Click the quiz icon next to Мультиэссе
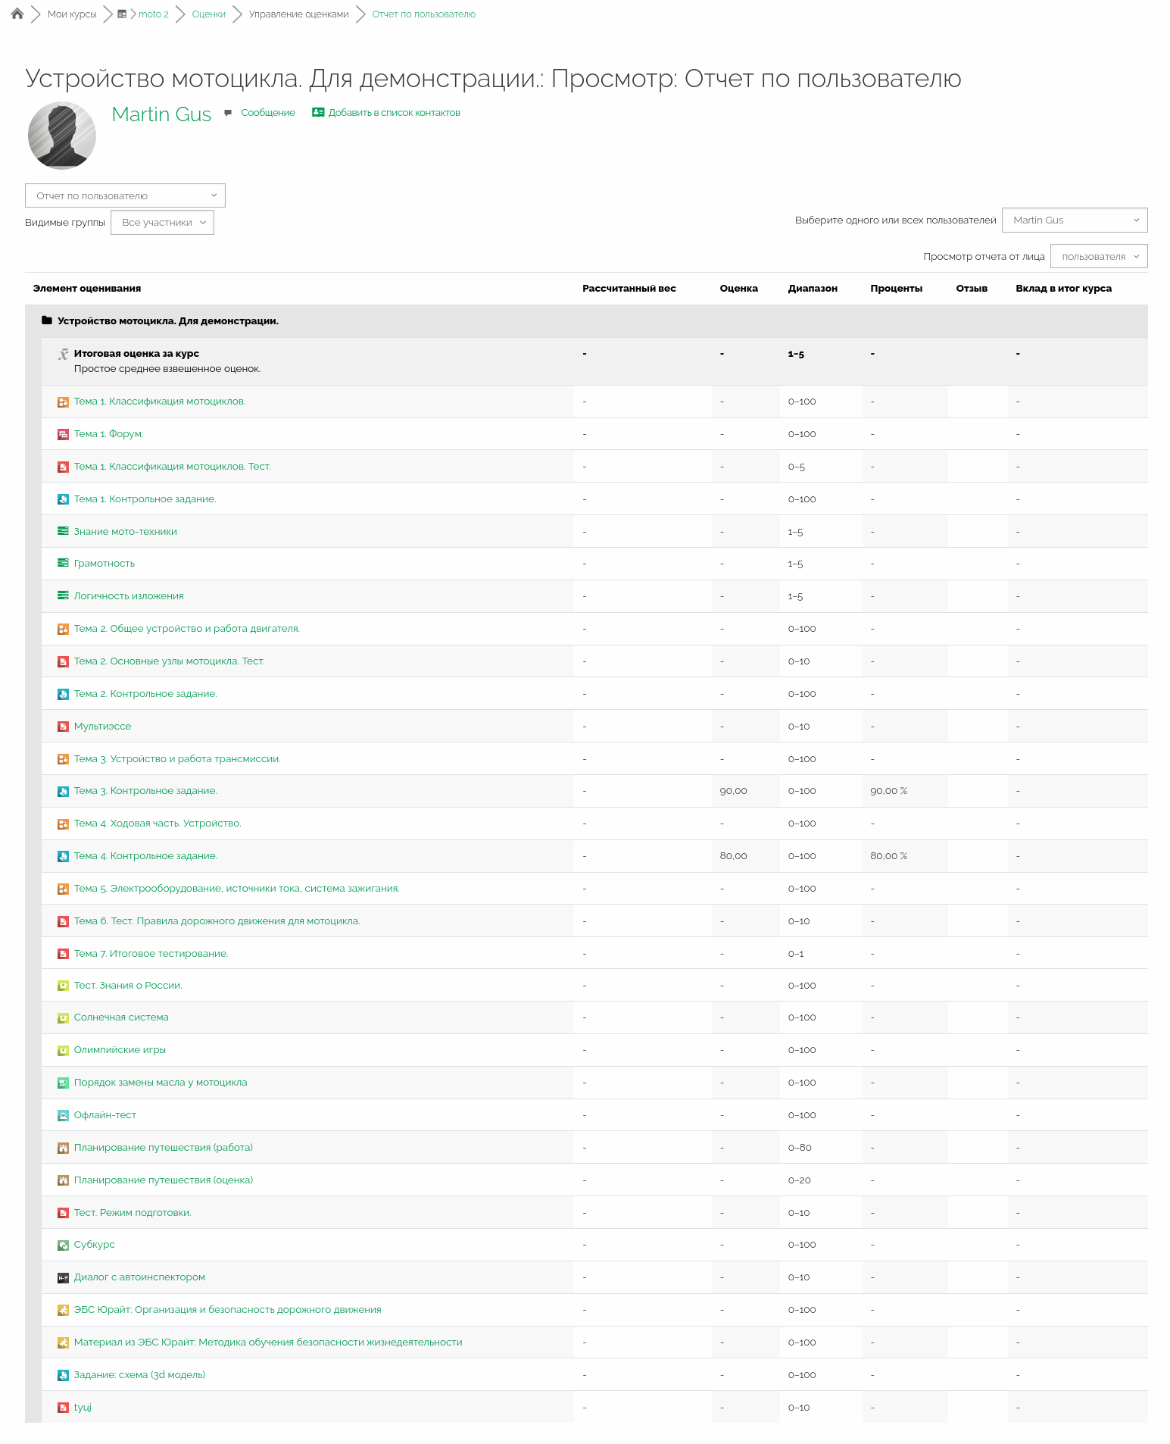This screenshot has height=1444, width=1170. click(x=64, y=727)
